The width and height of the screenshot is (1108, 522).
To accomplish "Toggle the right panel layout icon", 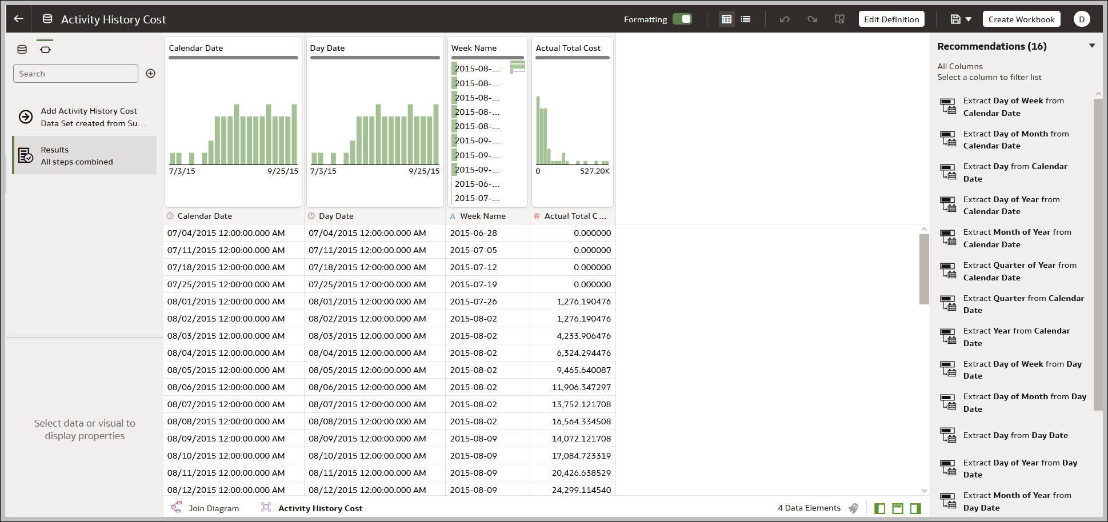I will [x=915, y=508].
